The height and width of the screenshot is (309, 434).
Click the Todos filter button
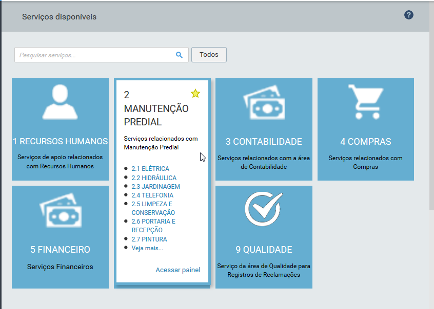208,54
